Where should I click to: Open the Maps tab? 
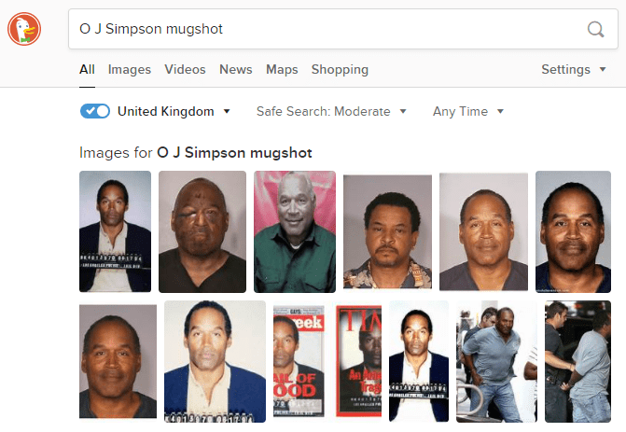point(282,69)
